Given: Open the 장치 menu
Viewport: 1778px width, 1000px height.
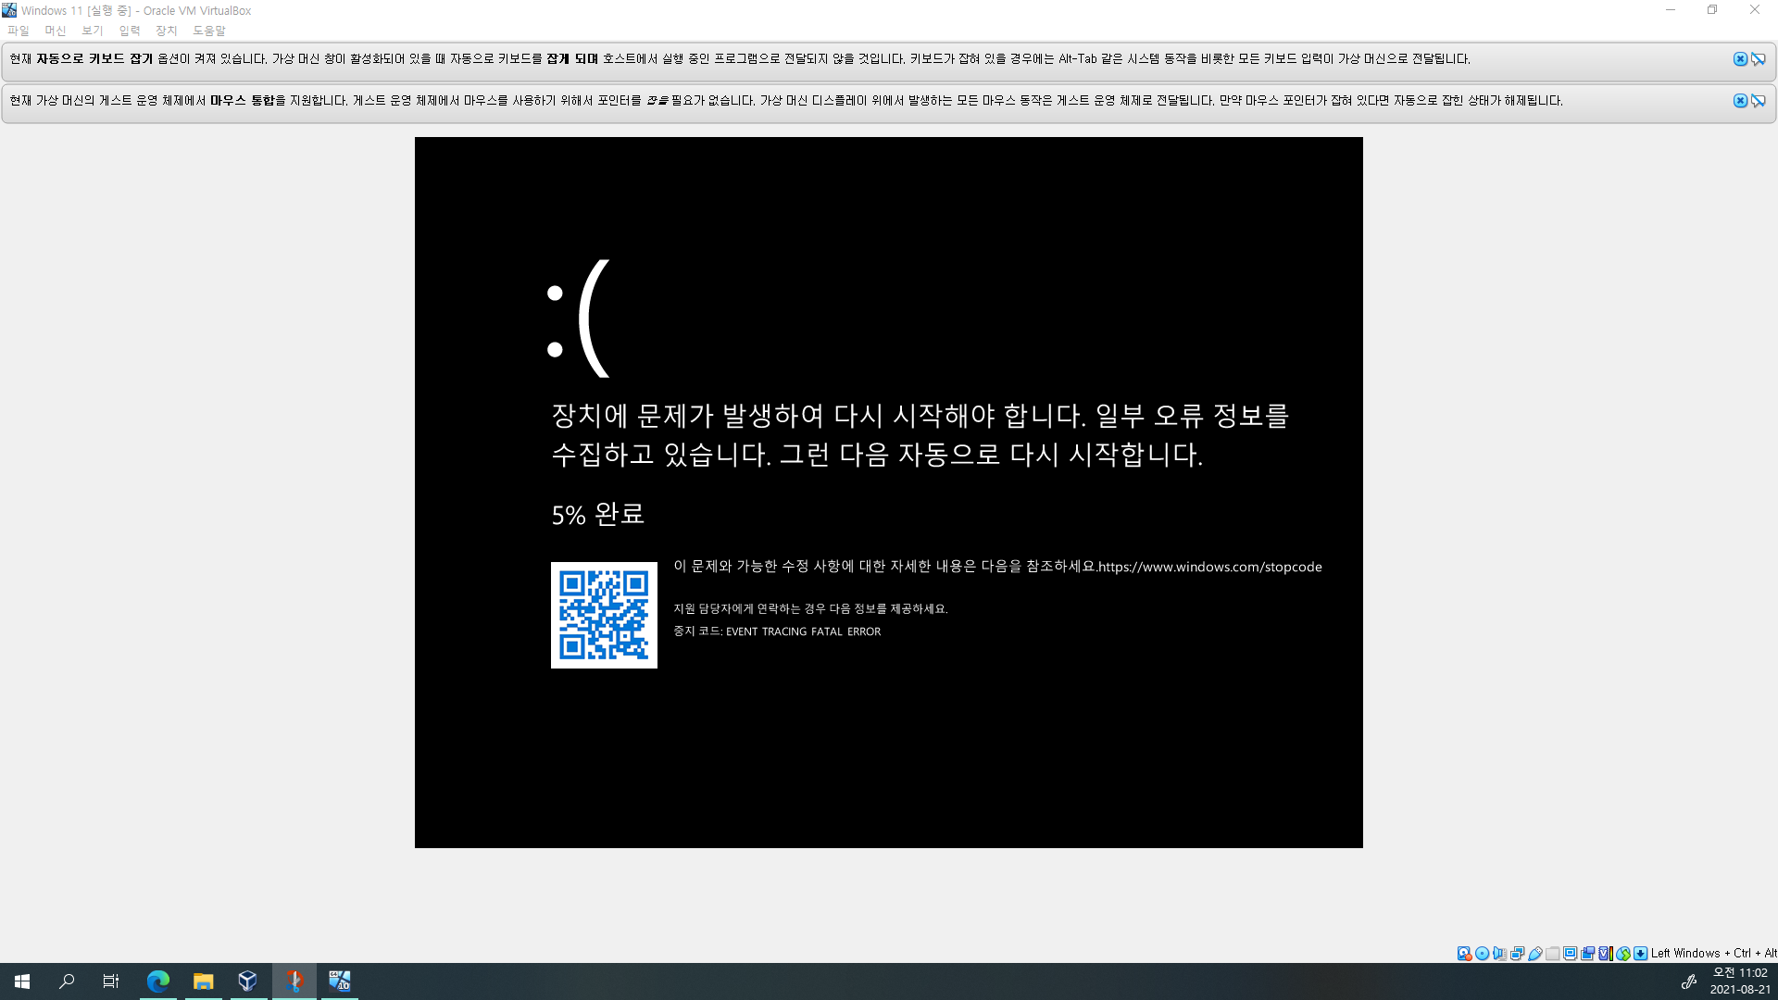Looking at the screenshot, I should (167, 31).
